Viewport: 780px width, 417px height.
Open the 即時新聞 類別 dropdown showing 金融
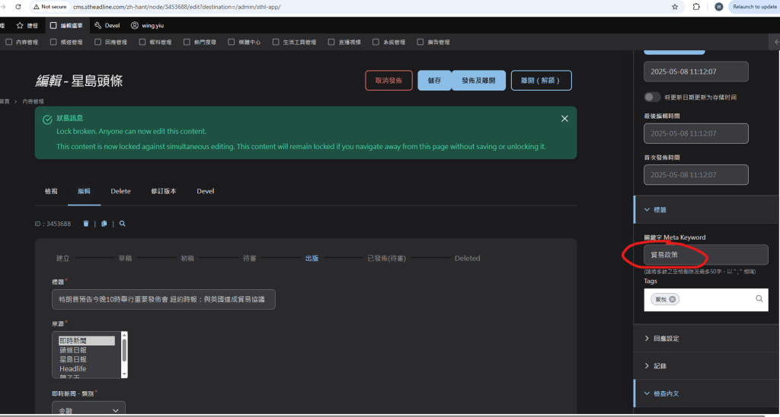click(x=88, y=410)
